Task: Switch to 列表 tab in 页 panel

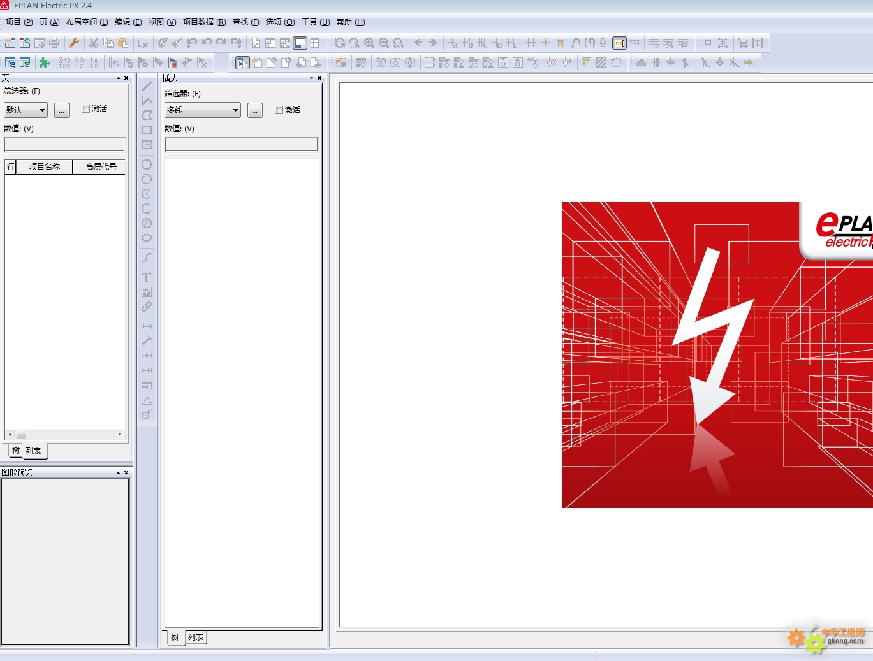Action: tap(34, 451)
